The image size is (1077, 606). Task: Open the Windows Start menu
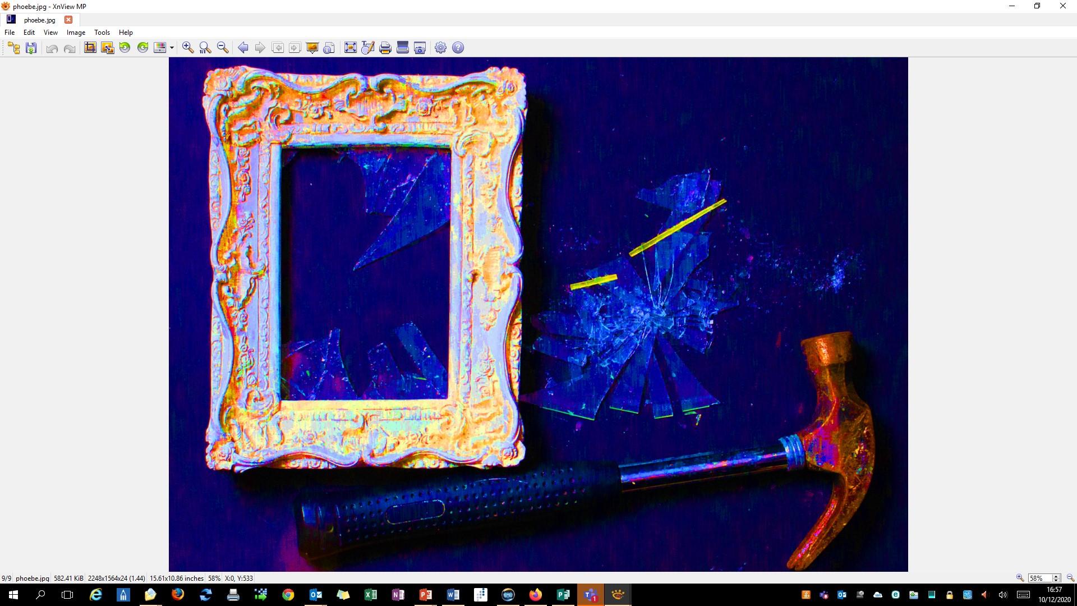13,595
